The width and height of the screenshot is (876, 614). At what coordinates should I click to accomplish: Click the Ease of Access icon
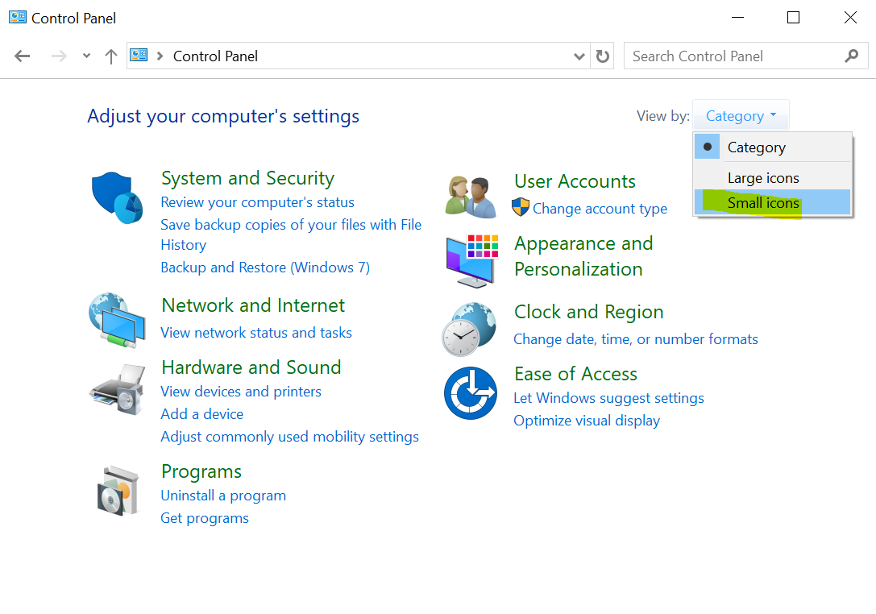[x=471, y=393]
